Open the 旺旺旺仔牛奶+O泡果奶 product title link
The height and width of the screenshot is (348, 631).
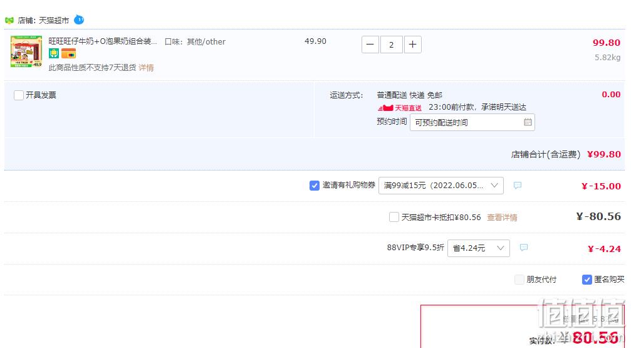tap(103, 41)
